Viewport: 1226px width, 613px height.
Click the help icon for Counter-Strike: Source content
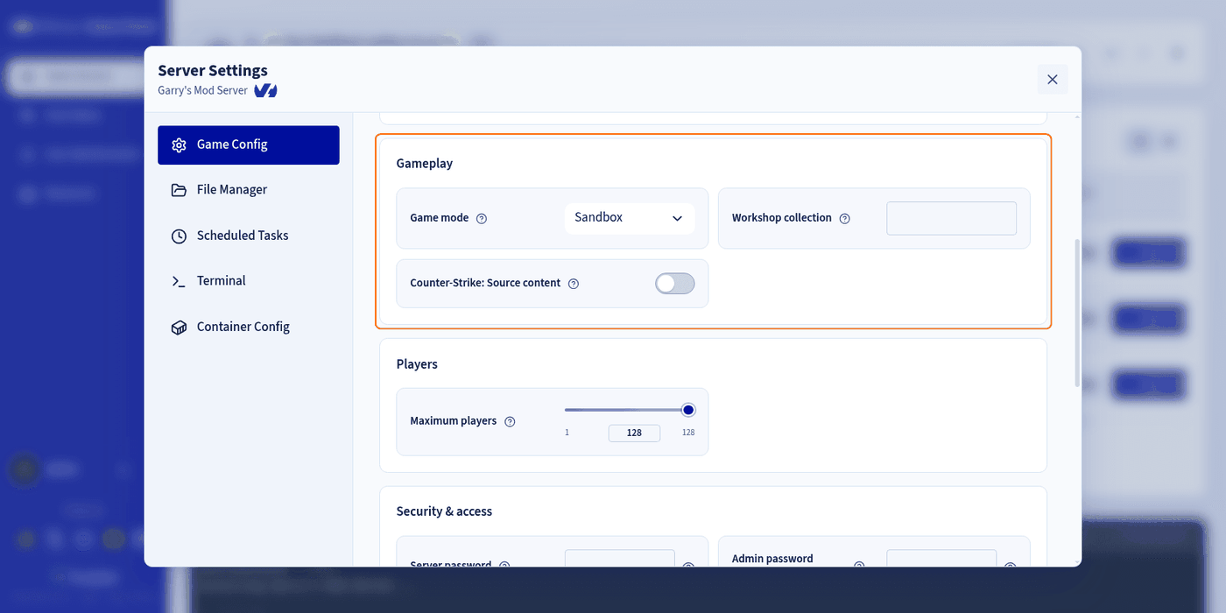pos(574,284)
